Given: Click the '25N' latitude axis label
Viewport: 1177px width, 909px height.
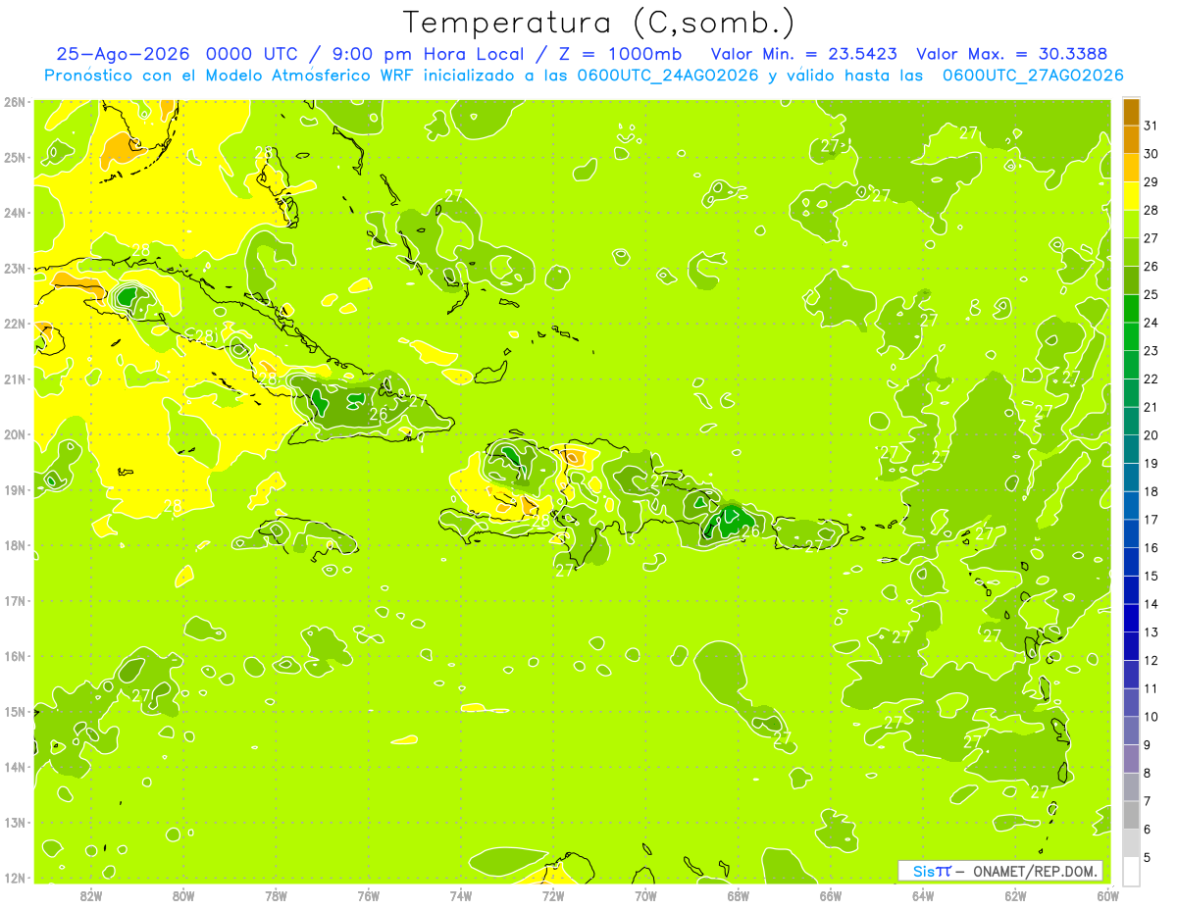Looking at the screenshot, I should click(x=15, y=157).
